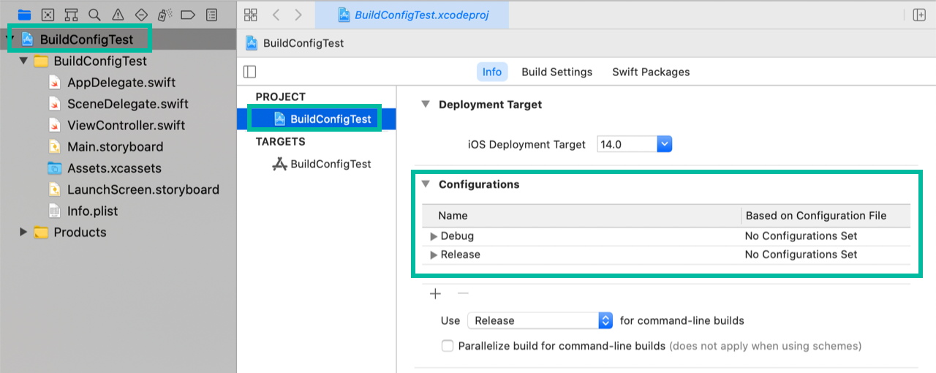Open the Debug navigator spray icon
Viewport: 936px width, 373px height.
(x=165, y=15)
